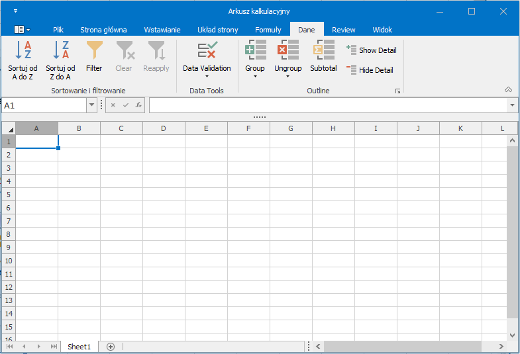The image size is (520, 354).
Task: Go to the first sheet tab
Action: [x=10, y=346]
